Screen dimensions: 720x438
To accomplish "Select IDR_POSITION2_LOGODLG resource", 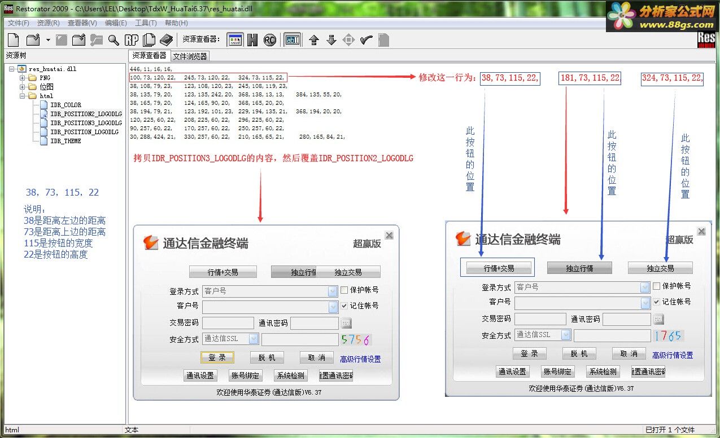I will click(x=86, y=114).
